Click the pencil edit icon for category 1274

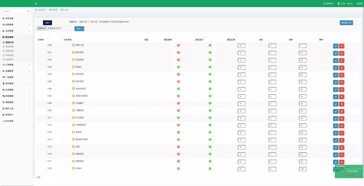pos(336,140)
